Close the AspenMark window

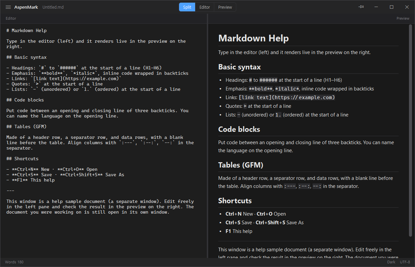(407, 7)
